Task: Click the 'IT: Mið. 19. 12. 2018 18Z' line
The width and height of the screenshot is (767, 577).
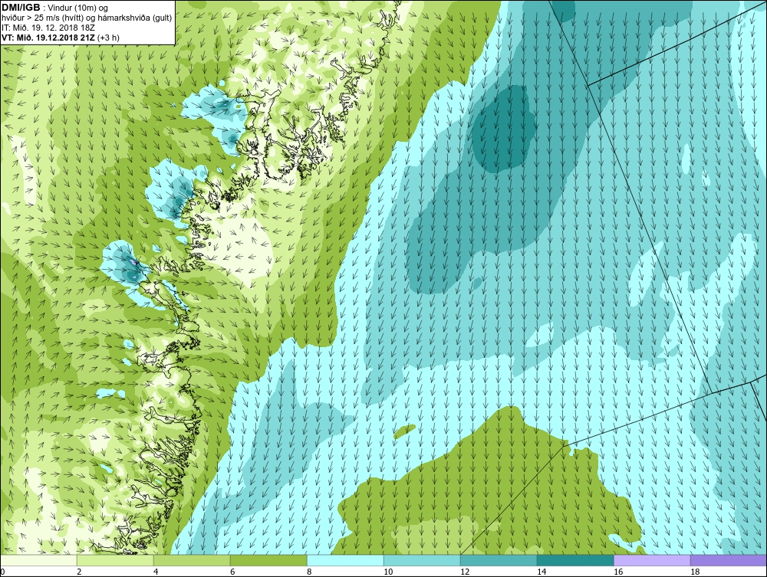Action: click(48, 28)
